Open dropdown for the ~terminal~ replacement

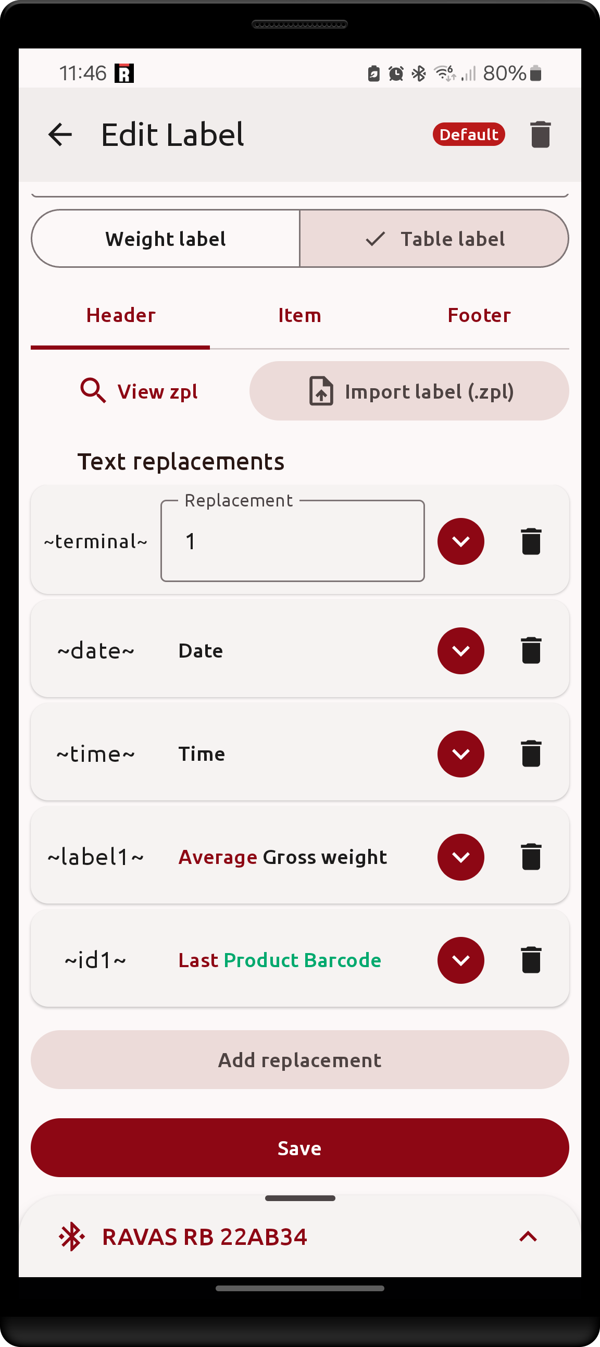(460, 541)
